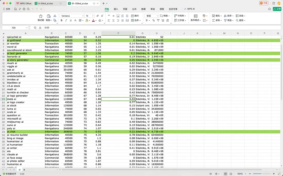Expand the borders dropdown arrow
Screen dimensions: 283x176
point(83,21)
